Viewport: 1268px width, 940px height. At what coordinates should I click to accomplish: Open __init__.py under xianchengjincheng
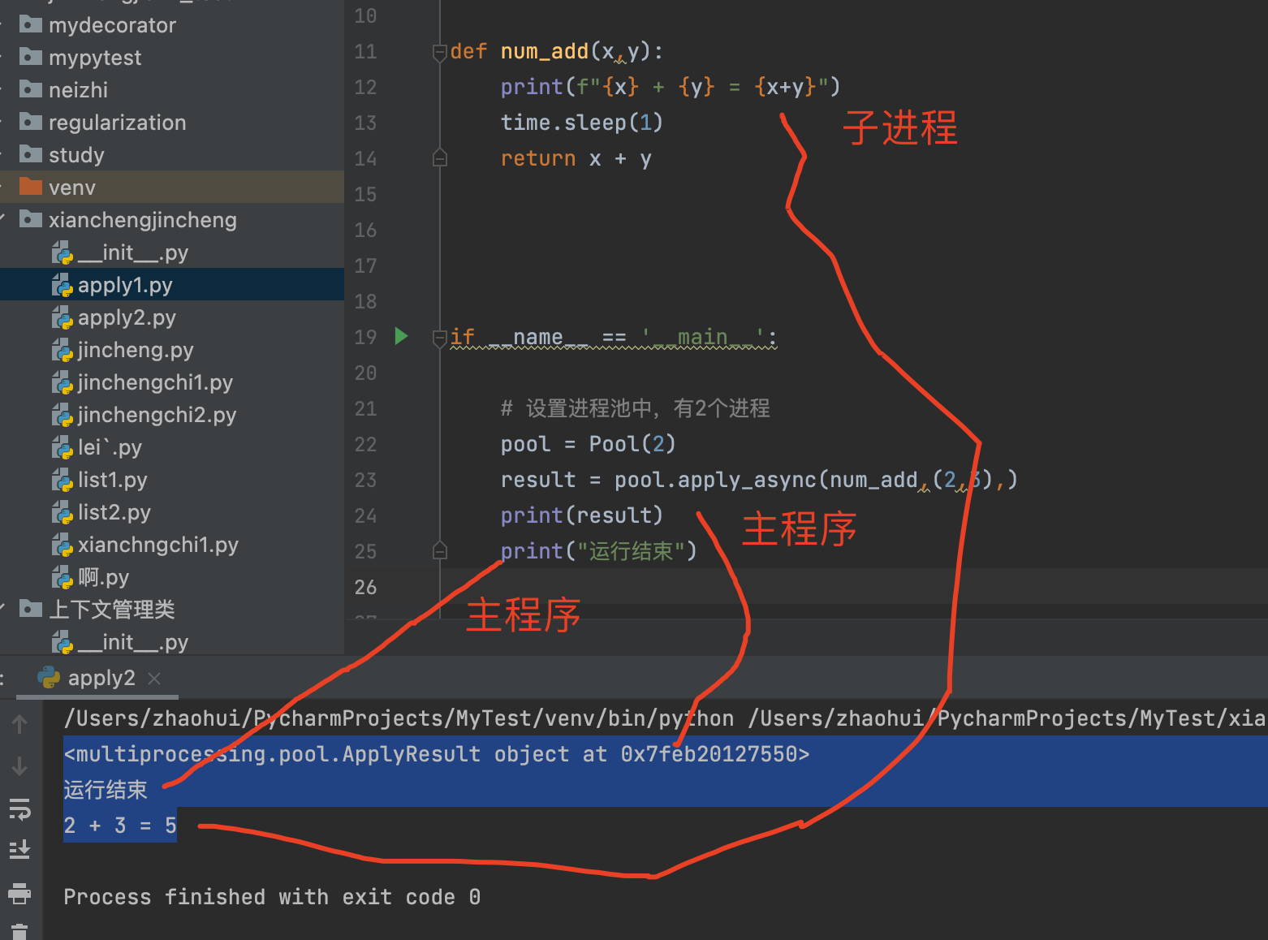pos(132,252)
